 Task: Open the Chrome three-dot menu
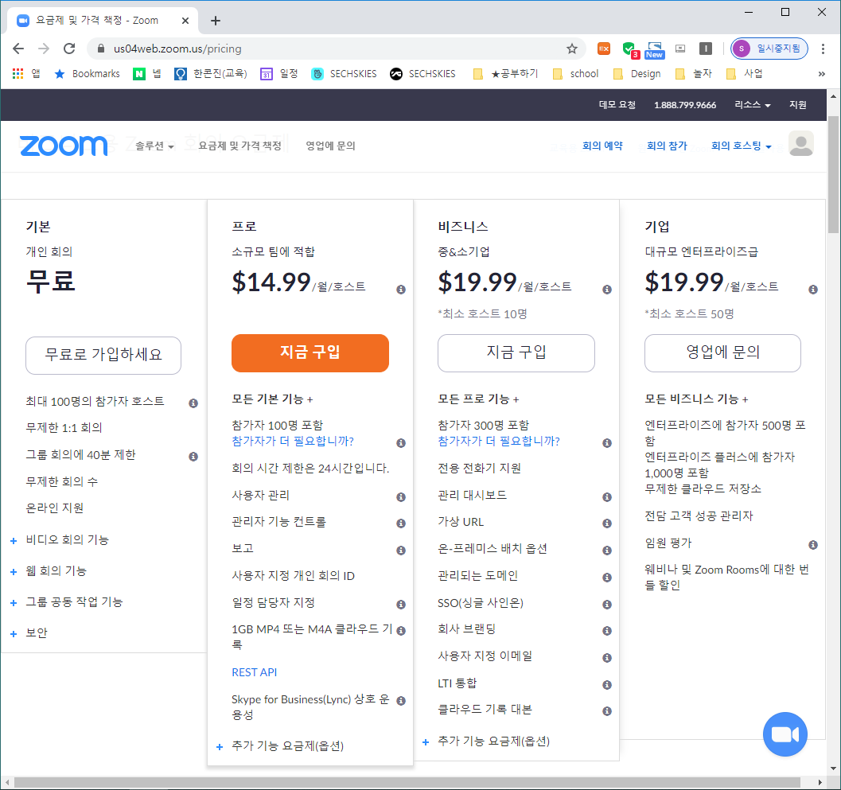[x=823, y=49]
